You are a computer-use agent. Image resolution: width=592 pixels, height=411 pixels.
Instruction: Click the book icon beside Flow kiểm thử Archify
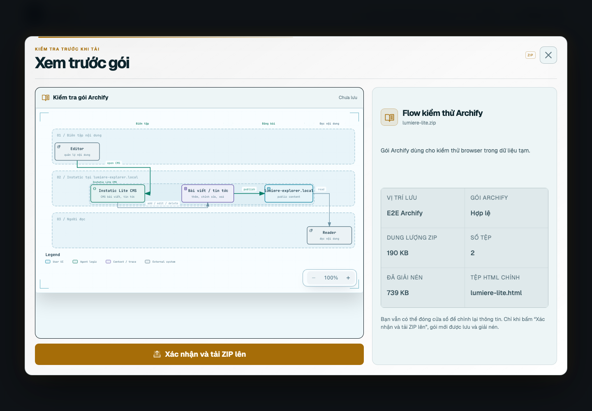click(x=389, y=117)
